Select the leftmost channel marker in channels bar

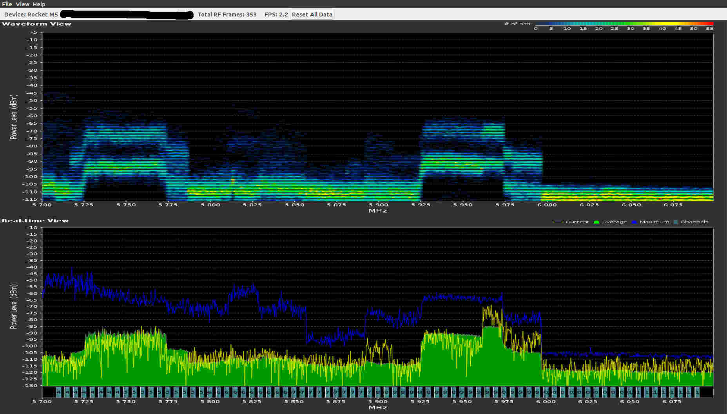[58, 392]
